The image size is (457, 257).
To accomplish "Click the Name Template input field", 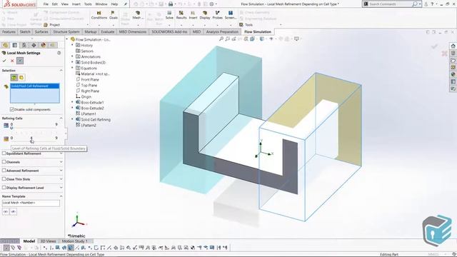I will 31,203.
